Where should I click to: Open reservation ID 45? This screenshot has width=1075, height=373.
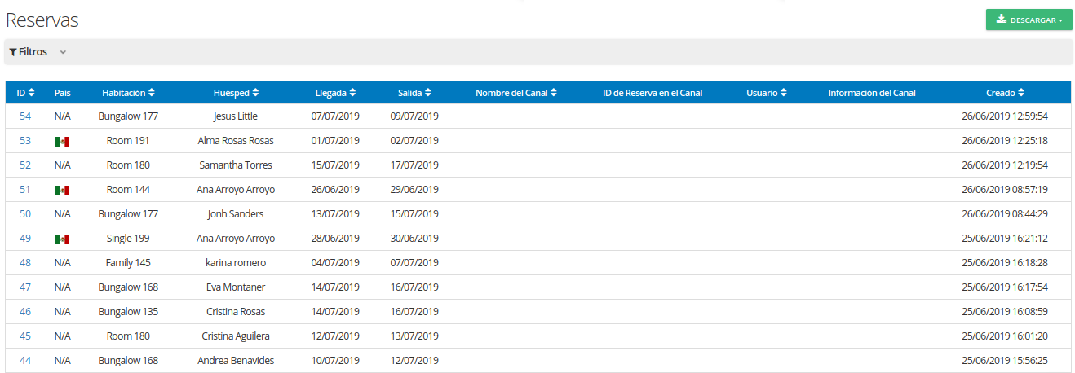click(25, 336)
